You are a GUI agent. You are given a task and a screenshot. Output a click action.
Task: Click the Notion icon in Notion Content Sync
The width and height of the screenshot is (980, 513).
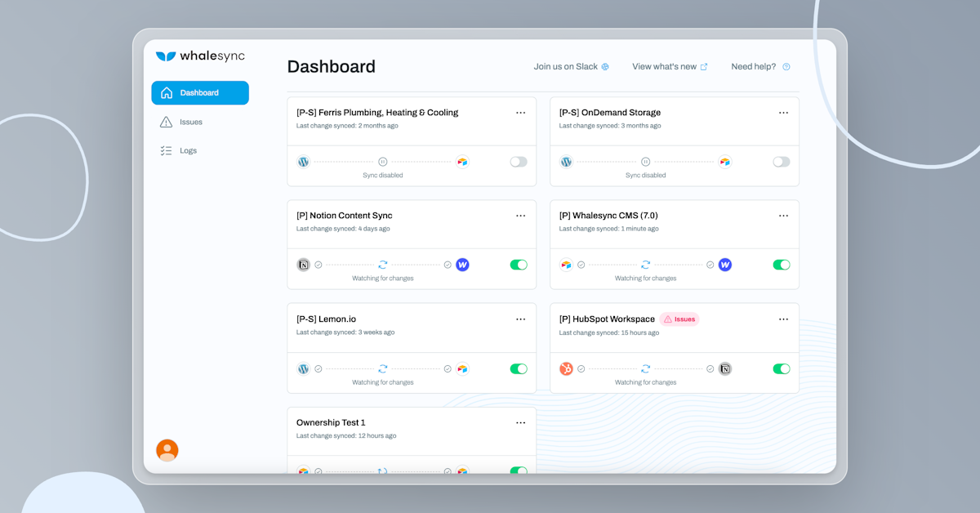pos(303,265)
